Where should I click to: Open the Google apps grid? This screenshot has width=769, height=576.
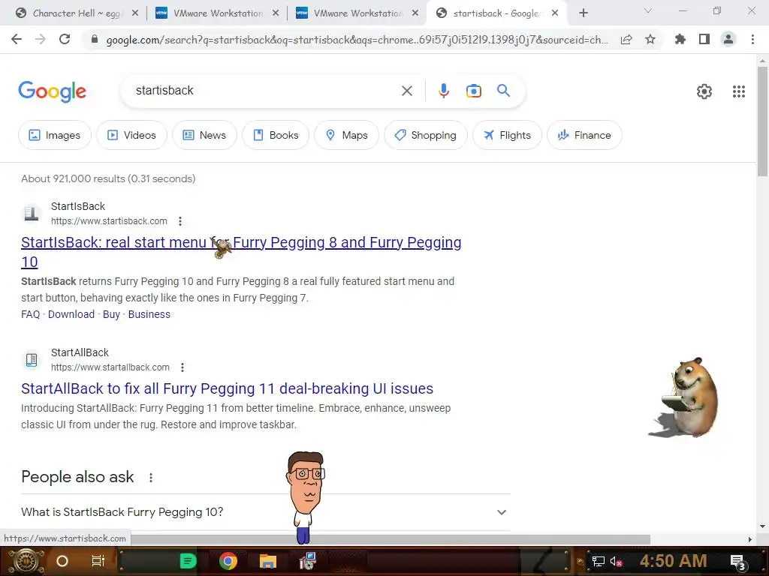pyautogui.click(x=739, y=91)
